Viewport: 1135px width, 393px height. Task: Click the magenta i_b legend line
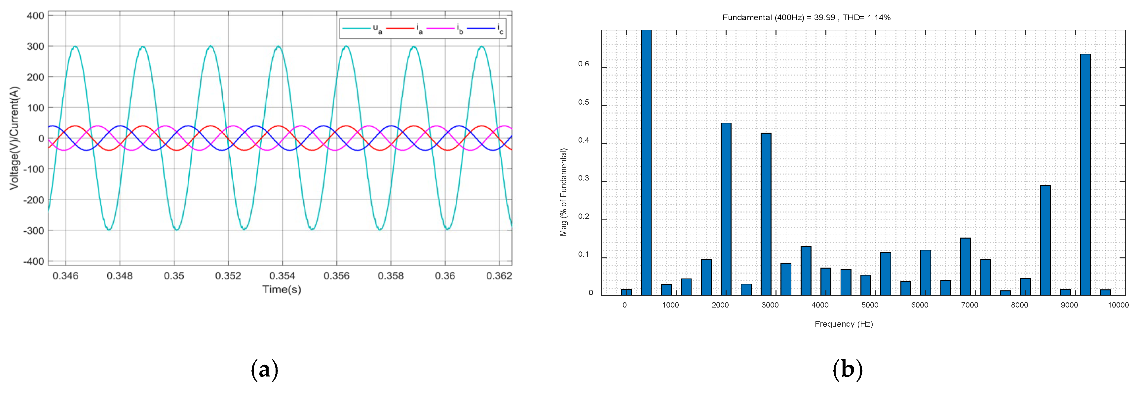click(440, 29)
